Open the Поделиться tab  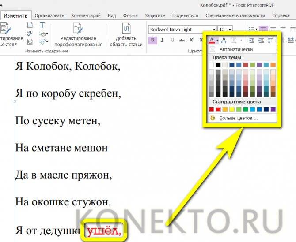coord(185,15)
